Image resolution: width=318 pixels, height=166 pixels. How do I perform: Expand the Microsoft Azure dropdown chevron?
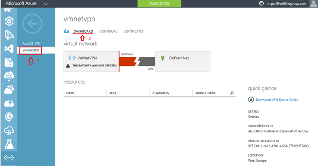[46, 3]
